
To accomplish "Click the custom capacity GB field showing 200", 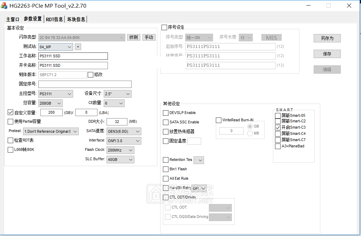I will (51, 112).
